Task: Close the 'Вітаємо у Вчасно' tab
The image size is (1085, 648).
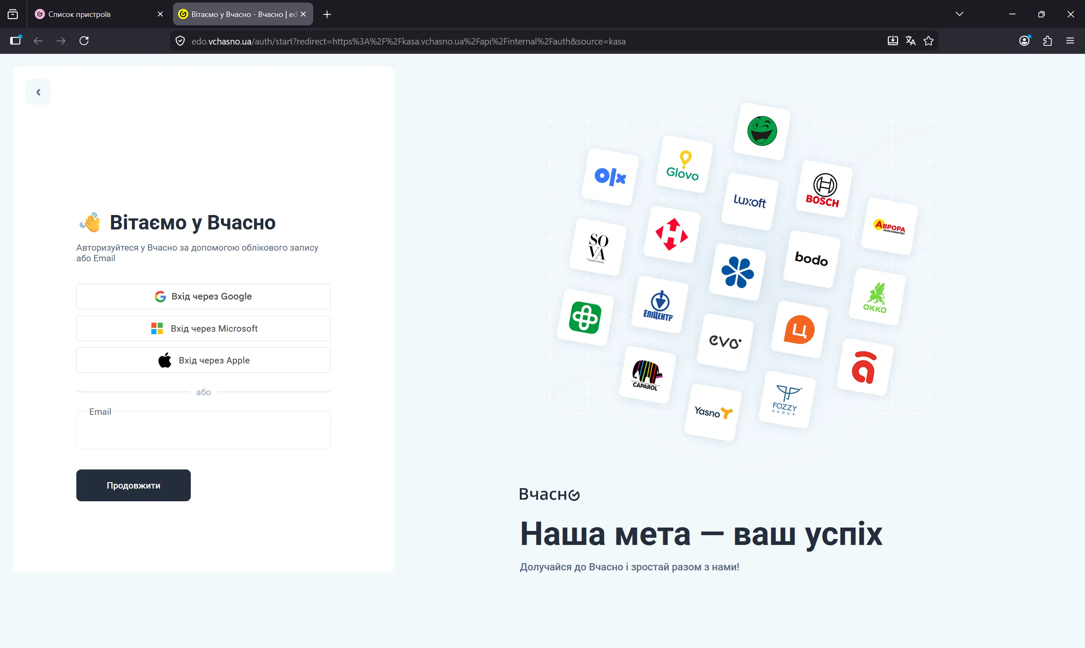Action: pyautogui.click(x=303, y=14)
